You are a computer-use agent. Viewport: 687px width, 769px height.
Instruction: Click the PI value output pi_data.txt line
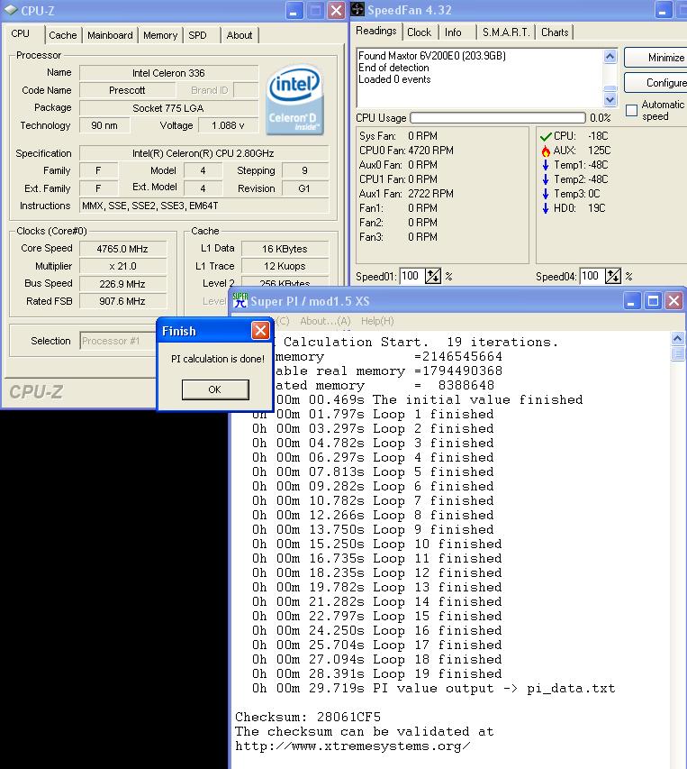pos(434,689)
